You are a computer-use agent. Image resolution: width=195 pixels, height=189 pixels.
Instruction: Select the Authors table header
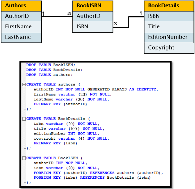point(21,6)
